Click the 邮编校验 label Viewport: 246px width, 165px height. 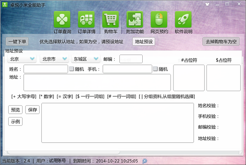(x=208, y=127)
